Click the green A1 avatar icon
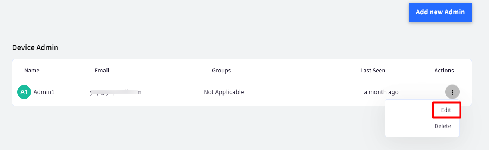 24,92
